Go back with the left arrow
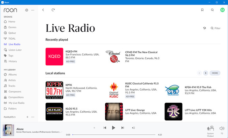The image size is (228, 138). 43,10
